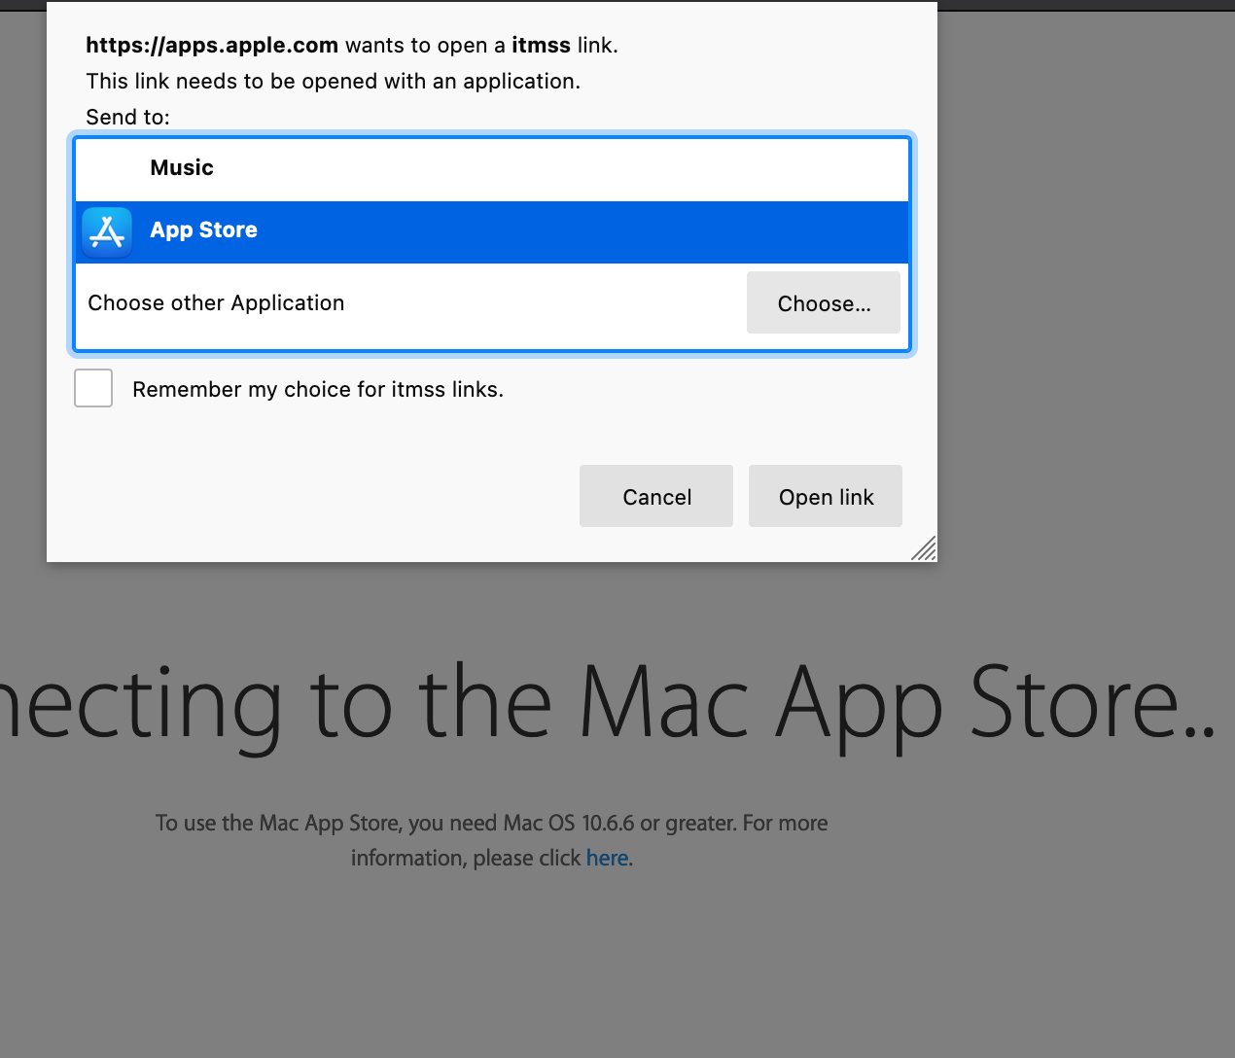Screen dimensions: 1235x1058
Task: Cancel the open link dialog
Action: click(x=656, y=496)
